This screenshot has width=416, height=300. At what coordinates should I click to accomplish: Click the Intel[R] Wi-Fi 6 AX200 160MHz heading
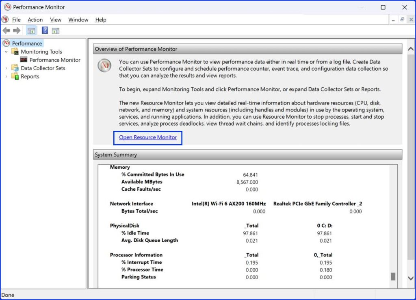pos(229,204)
